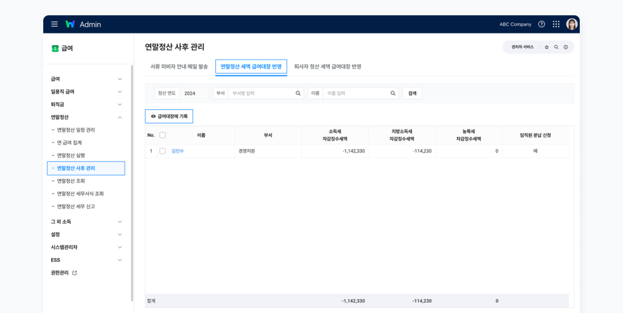
Task: Click the external link icon beside 권한관리
Action: 75,273
